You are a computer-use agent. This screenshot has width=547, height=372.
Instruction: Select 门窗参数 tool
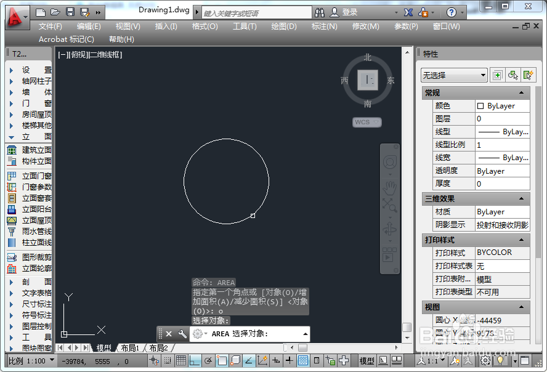[x=29, y=187]
